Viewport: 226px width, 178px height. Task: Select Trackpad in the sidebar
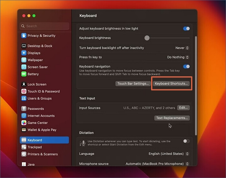[x=45, y=147]
